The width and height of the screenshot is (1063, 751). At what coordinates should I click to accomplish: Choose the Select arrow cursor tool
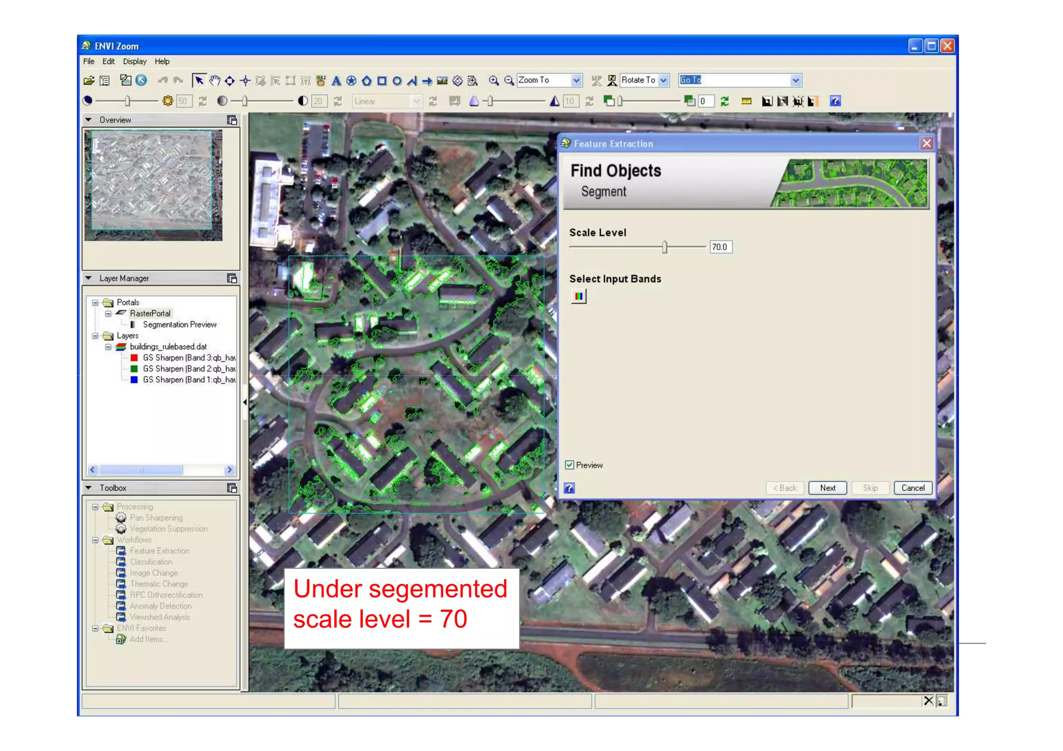point(199,80)
